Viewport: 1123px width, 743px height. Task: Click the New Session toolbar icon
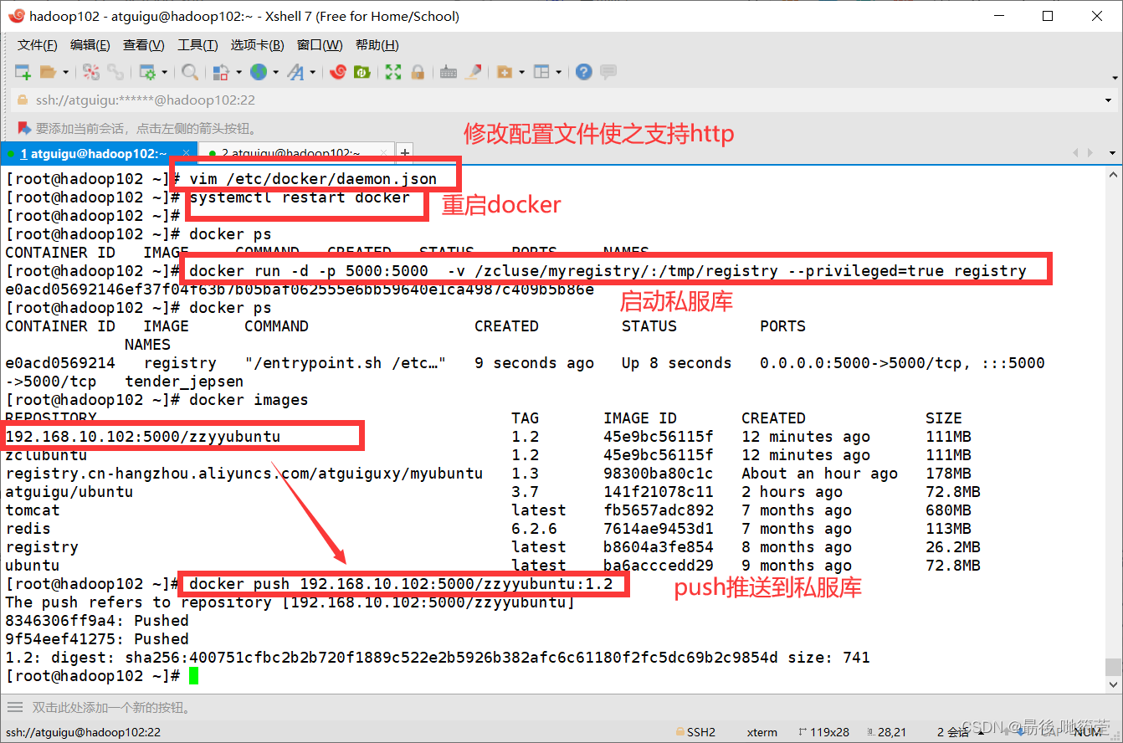tap(23, 72)
